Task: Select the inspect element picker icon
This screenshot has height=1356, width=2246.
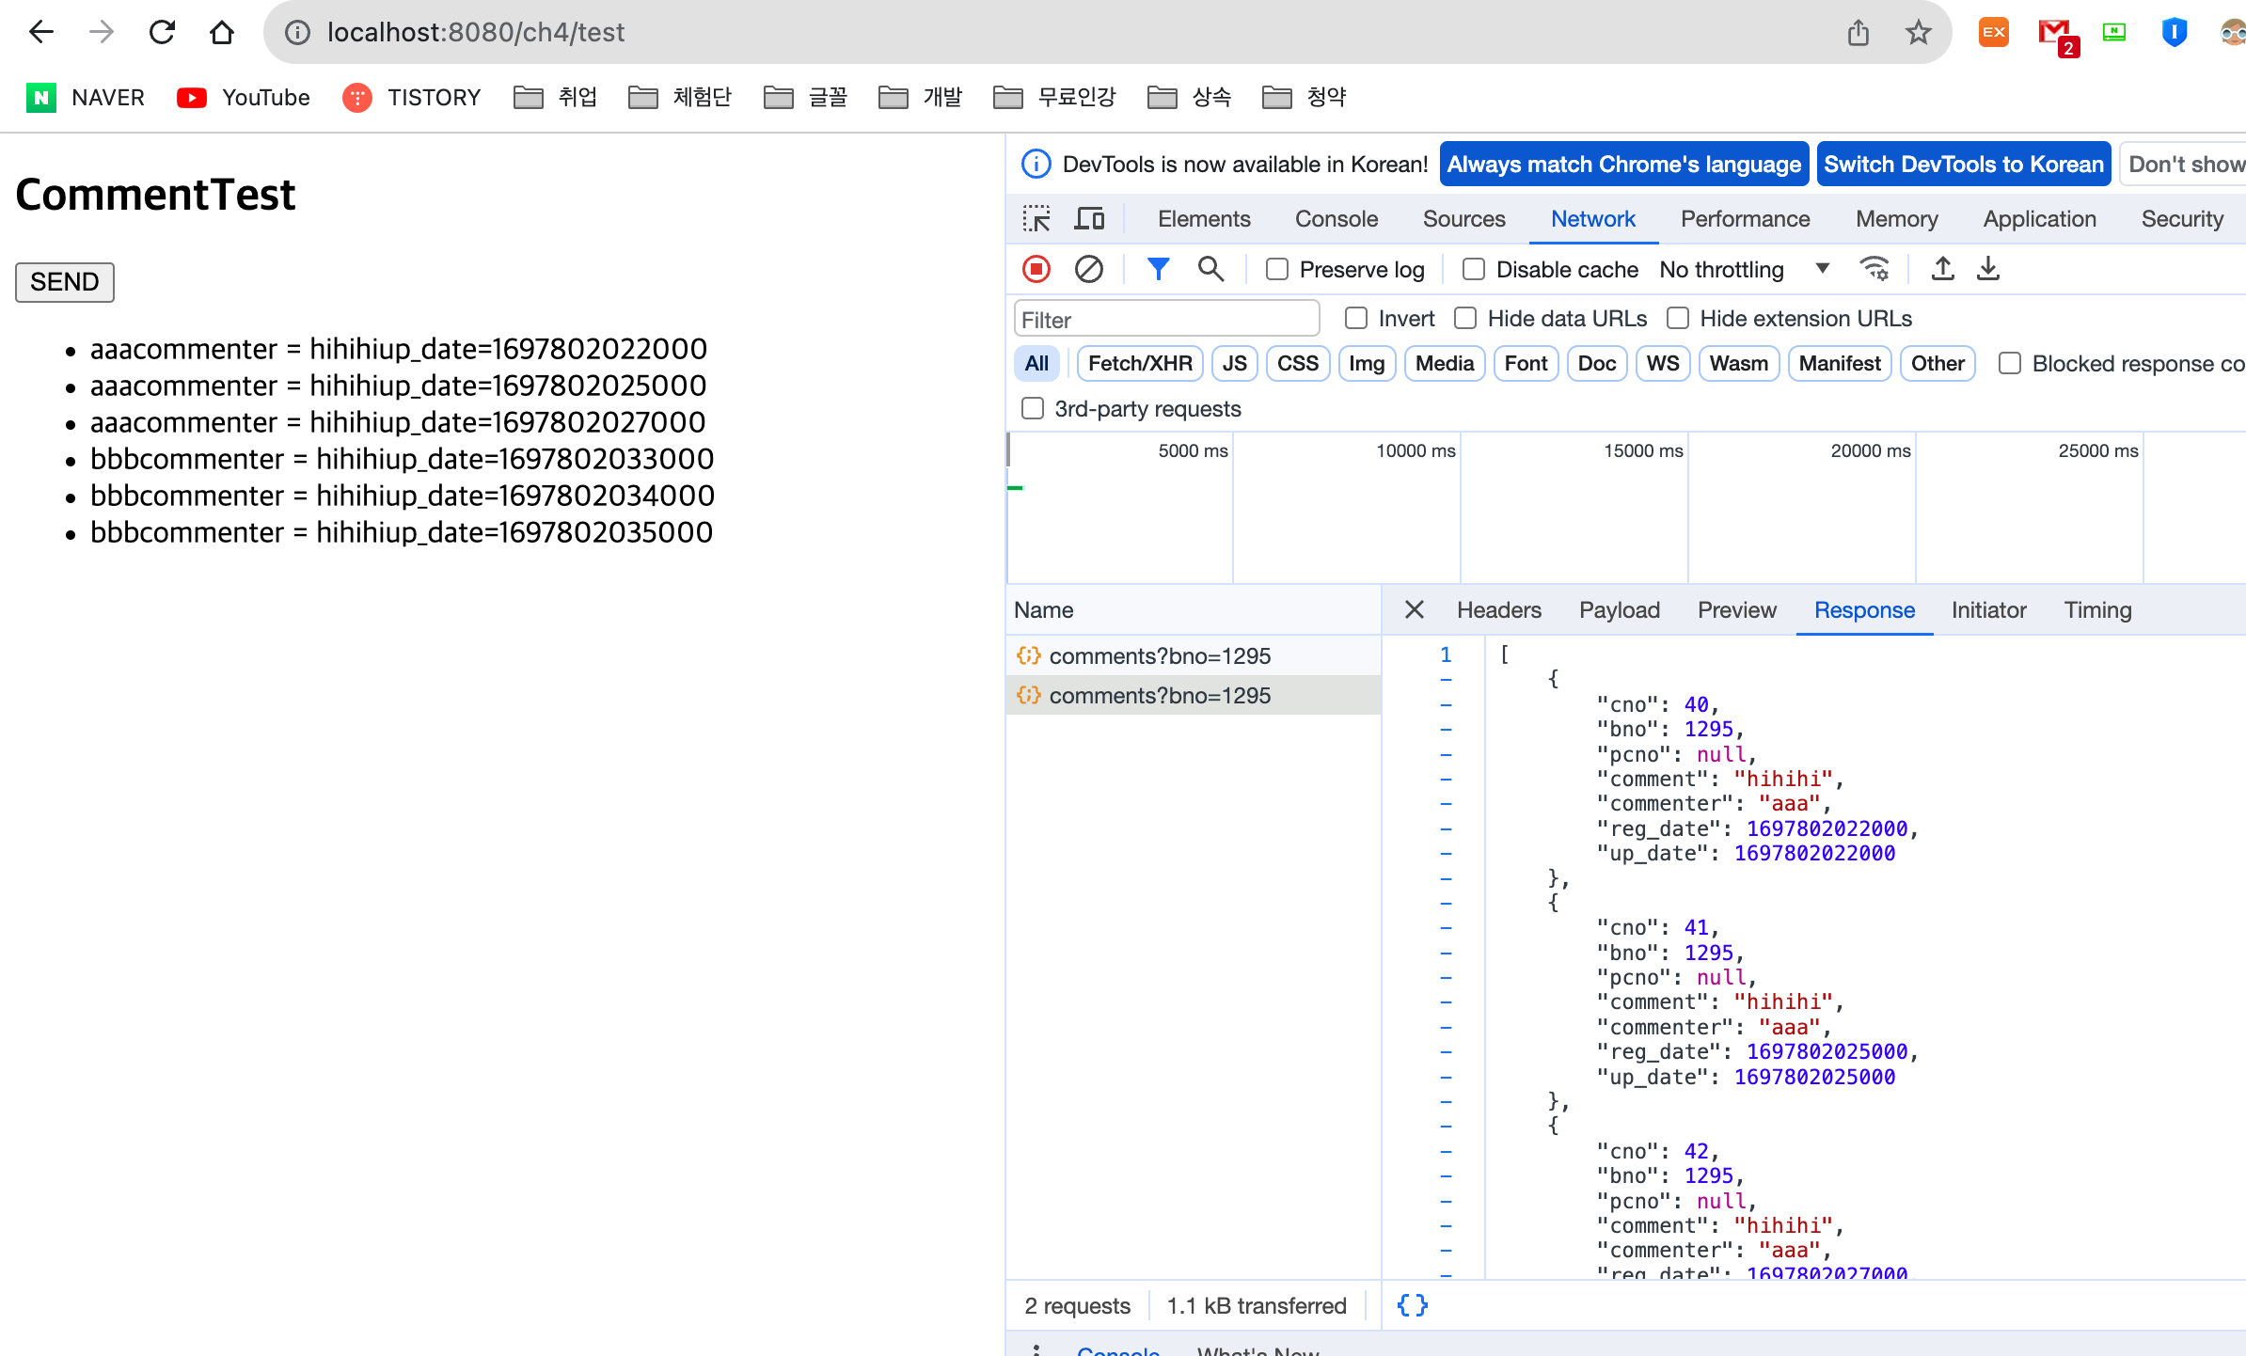Action: pyautogui.click(x=1036, y=219)
